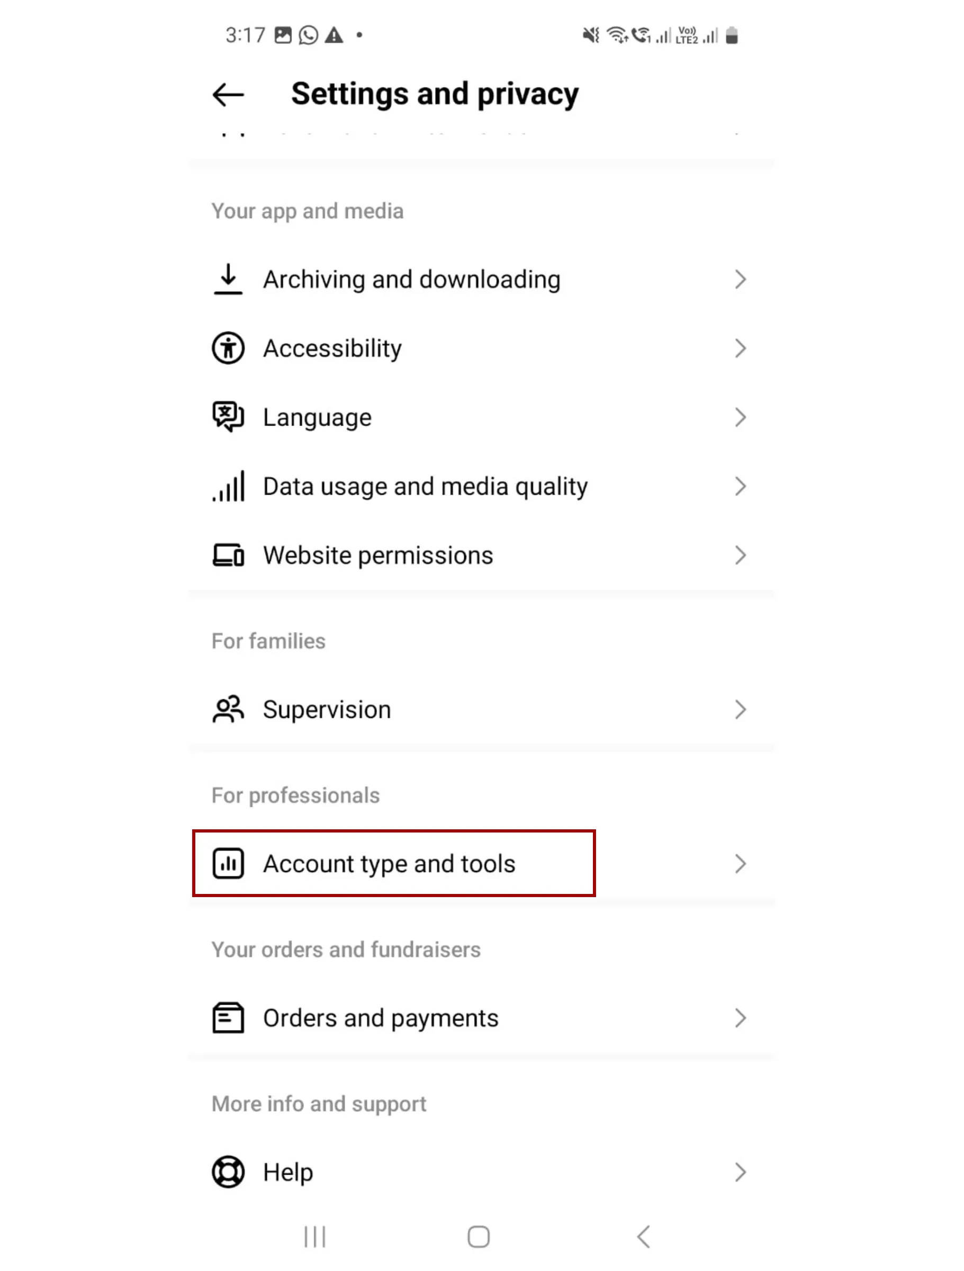Open Account type and tools
Image resolution: width=964 pixels, height=1271 pixels.
[481, 865]
